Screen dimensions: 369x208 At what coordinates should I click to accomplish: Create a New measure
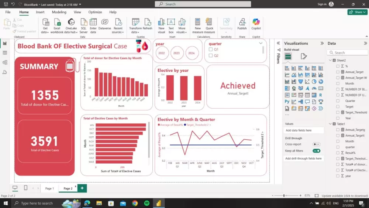(198, 25)
